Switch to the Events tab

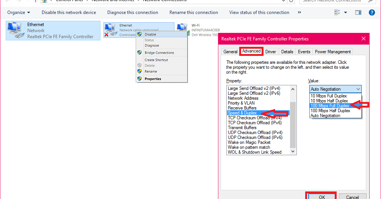click(304, 52)
